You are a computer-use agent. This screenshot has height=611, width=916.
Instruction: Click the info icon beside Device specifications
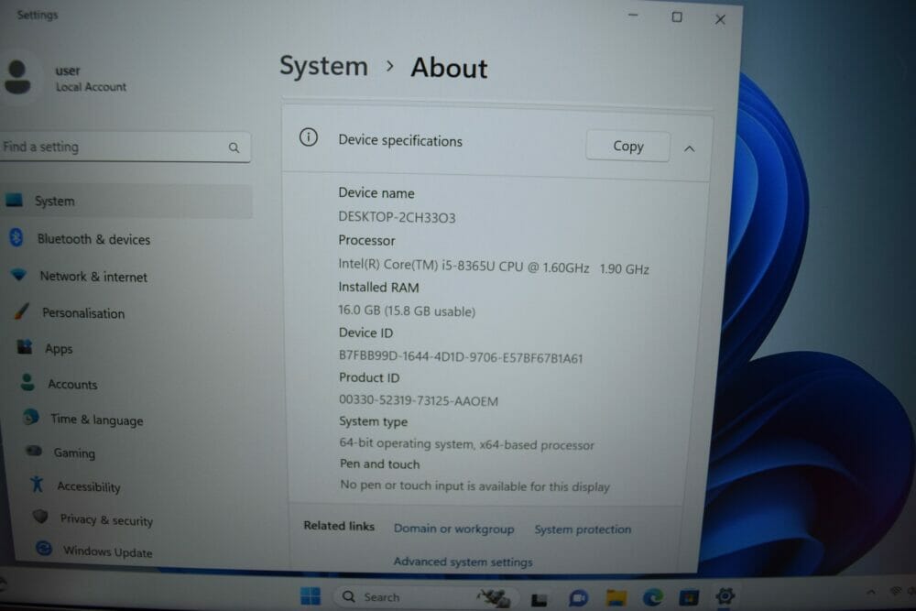click(x=309, y=137)
